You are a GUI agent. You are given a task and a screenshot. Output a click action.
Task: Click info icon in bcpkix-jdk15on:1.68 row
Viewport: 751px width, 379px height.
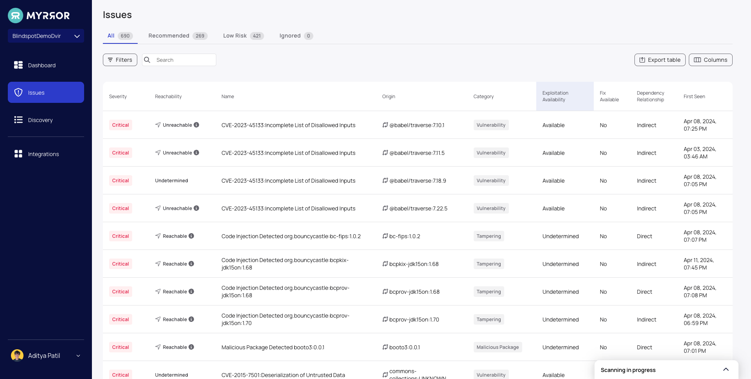(191, 264)
